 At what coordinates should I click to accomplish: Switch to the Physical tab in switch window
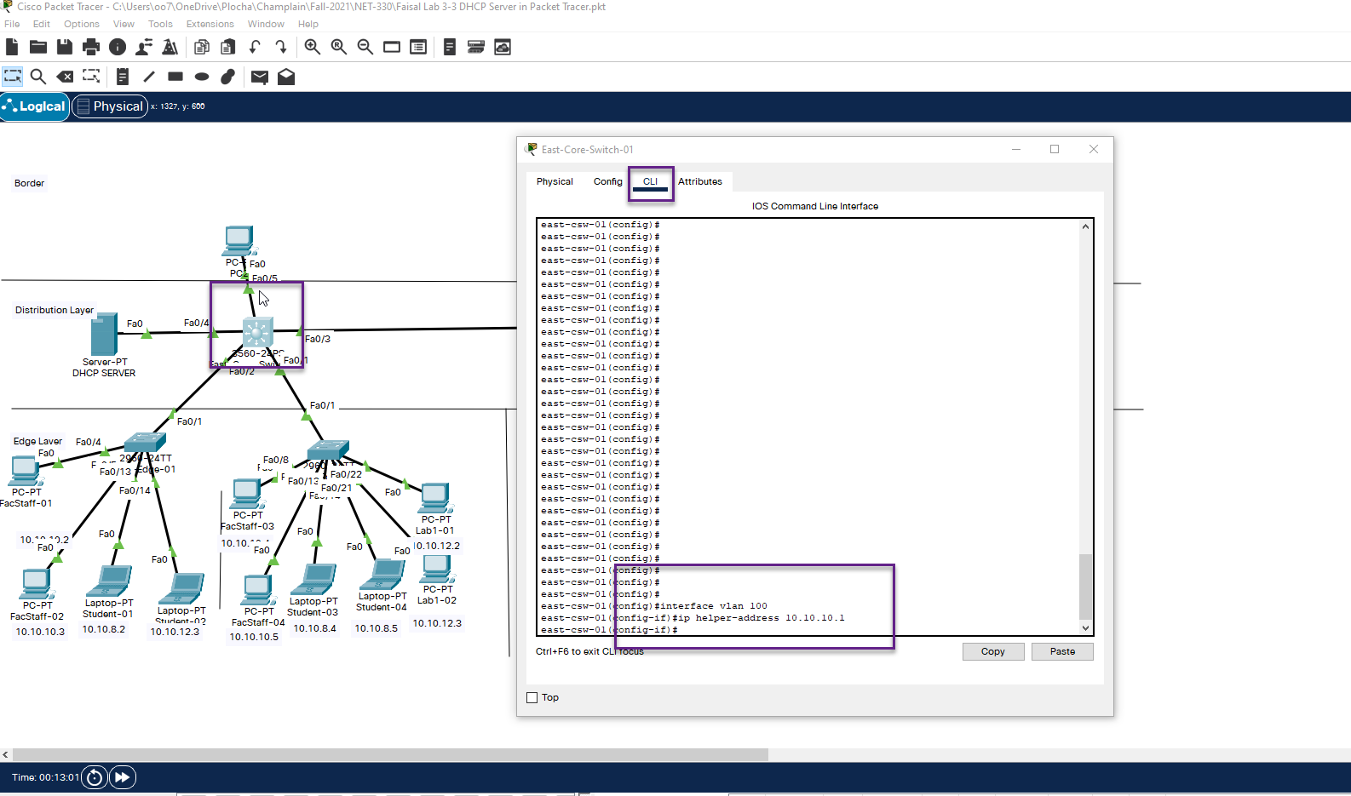(555, 181)
